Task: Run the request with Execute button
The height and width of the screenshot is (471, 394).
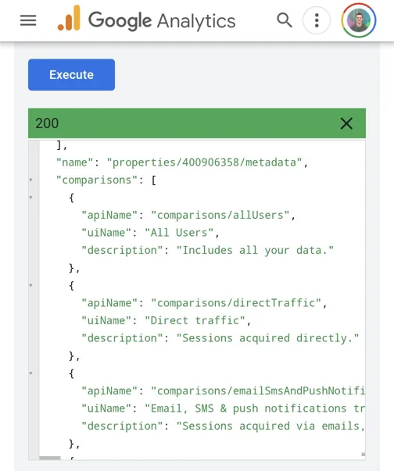Action: (x=71, y=75)
